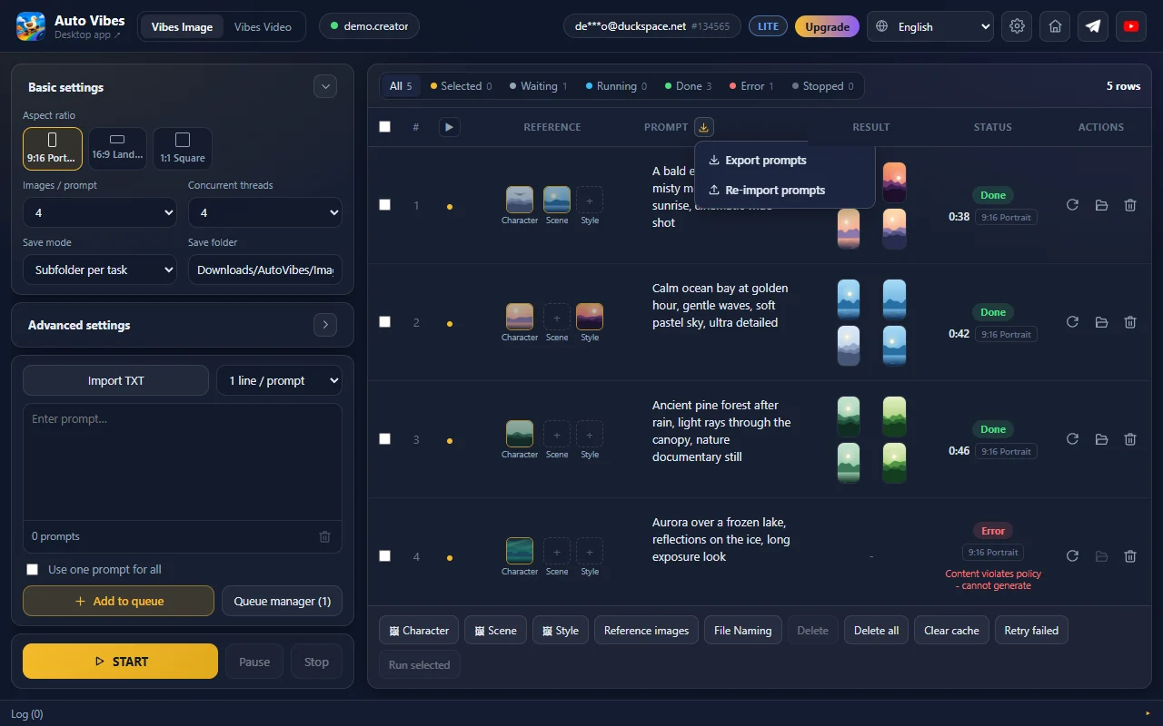The height and width of the screenshot is (726, 1163).
Task: Open the folder icon for row 1
Action: tap(1101, 205)
